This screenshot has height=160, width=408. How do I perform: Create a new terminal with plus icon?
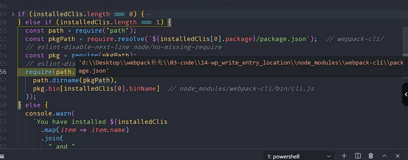coord(344,156)
